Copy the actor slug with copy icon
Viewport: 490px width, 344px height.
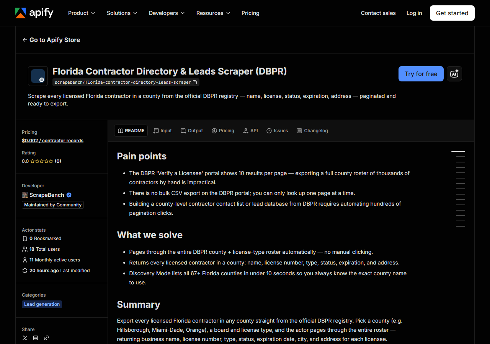click(x=195, y=82)
